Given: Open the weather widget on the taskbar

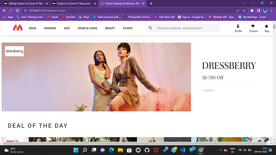Looking at the screenshot, I should (x=14, y=150).
